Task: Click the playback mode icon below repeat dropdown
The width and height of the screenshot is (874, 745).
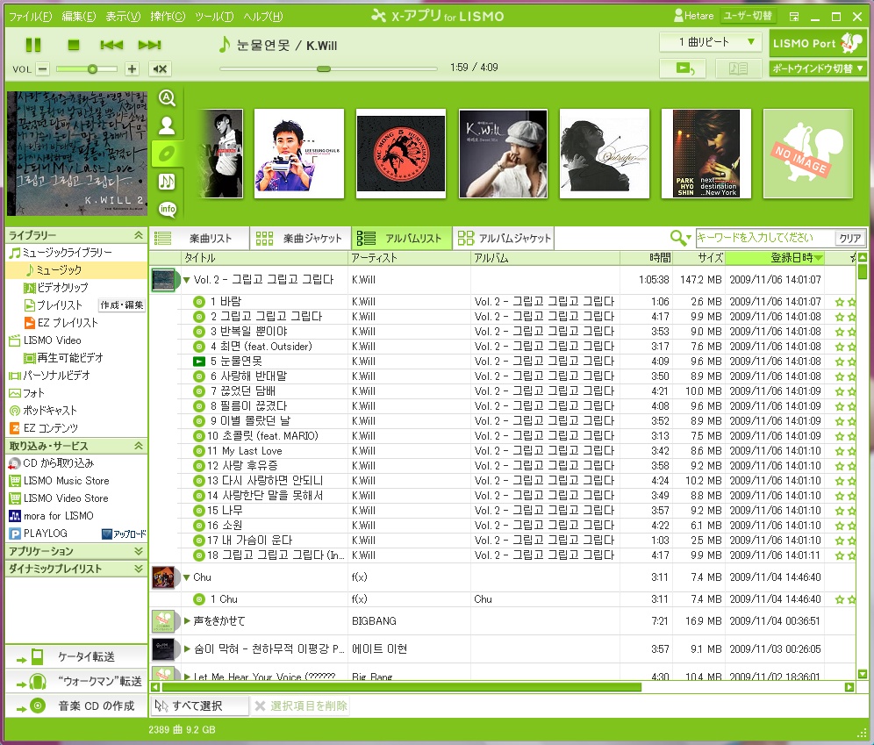Action: tap(684, 68)
